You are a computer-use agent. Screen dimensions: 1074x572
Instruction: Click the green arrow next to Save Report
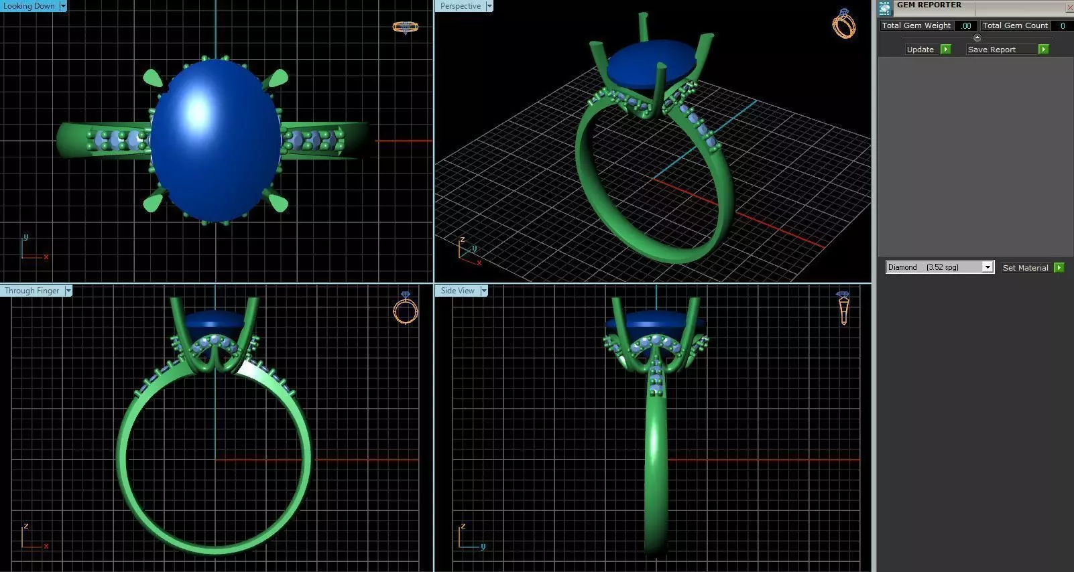click(x=1044, y=50)
